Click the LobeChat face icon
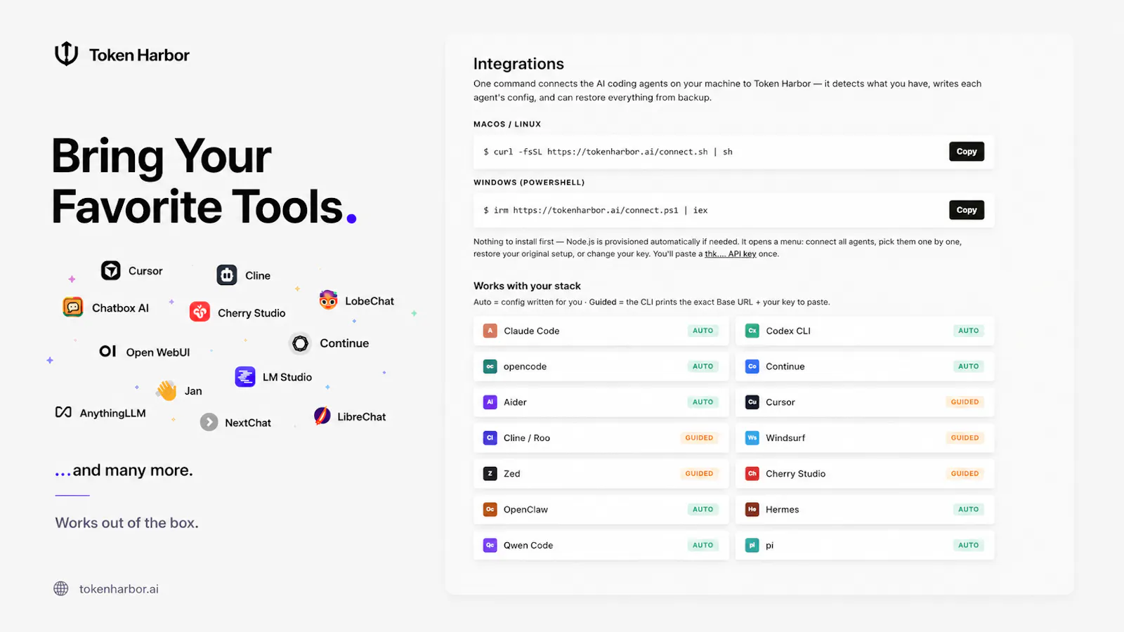This screenshot has height=632, width=1124. (x=328, y=300)
